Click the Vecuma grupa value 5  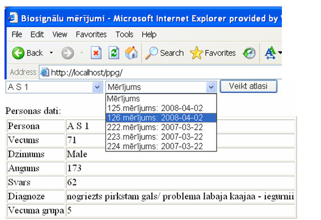[69, 210]
